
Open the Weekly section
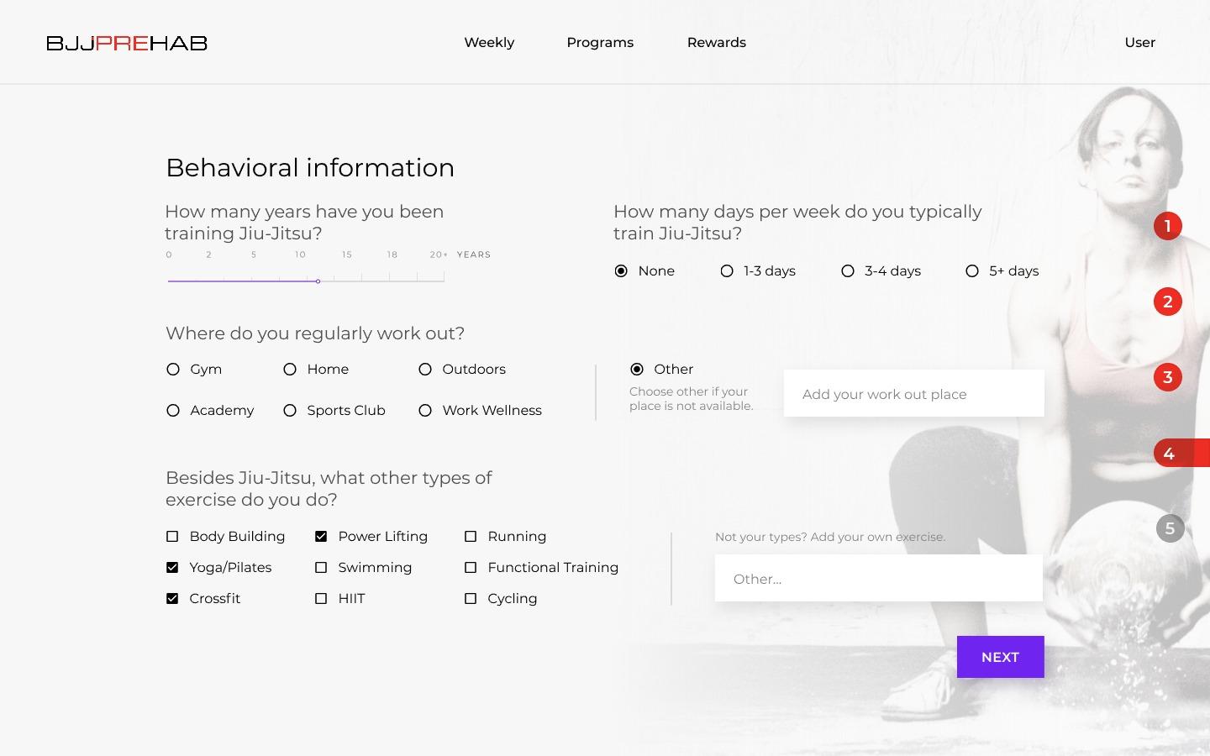pos(489,42)
